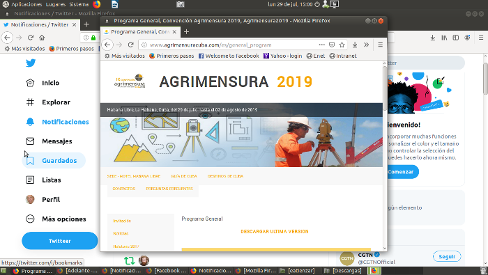Image resolution: width=488 pixels, height=275 pixels.
Task: Open Intranet bookmark
Action: point(343,56)
